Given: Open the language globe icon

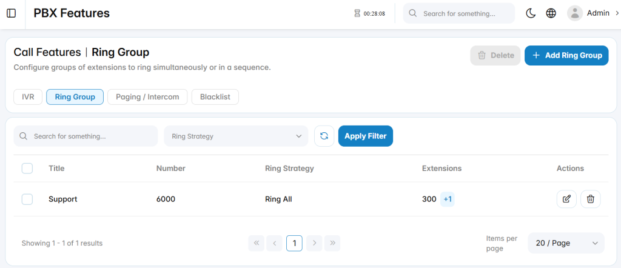Looking at the screenshot, I should click(551, 13).
